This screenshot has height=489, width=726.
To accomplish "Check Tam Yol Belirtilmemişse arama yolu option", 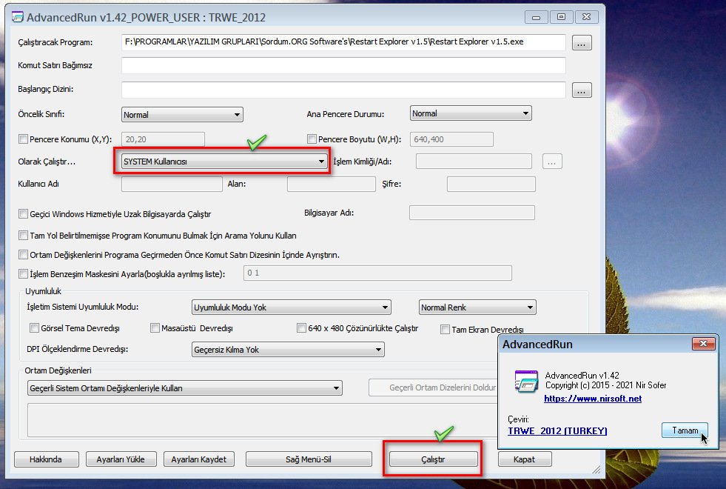I will click(23, 235).
